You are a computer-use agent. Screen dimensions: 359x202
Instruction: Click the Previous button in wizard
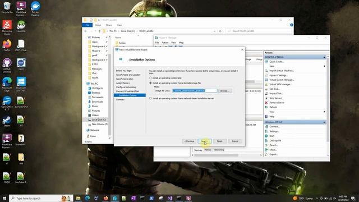pos(190,141)
